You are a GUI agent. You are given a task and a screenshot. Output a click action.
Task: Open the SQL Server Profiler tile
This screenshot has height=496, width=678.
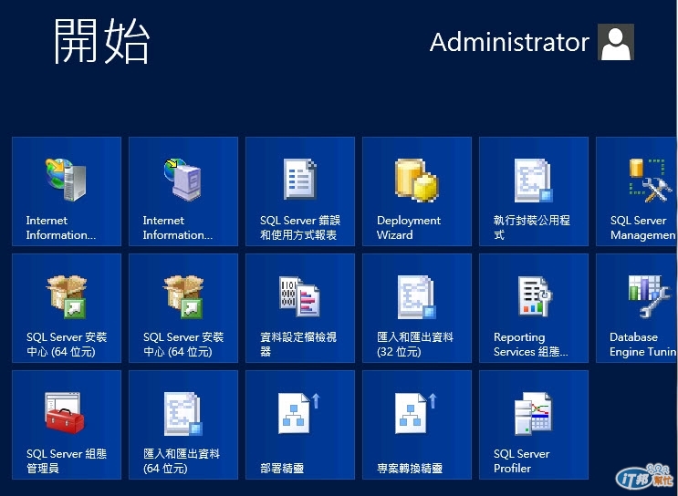click(534, 425)
